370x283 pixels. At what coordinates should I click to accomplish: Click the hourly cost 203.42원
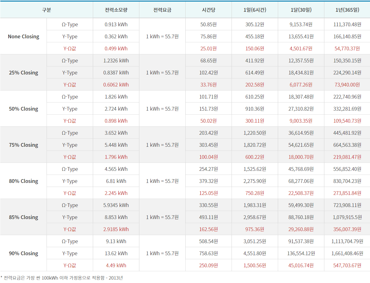pos(208,133)
